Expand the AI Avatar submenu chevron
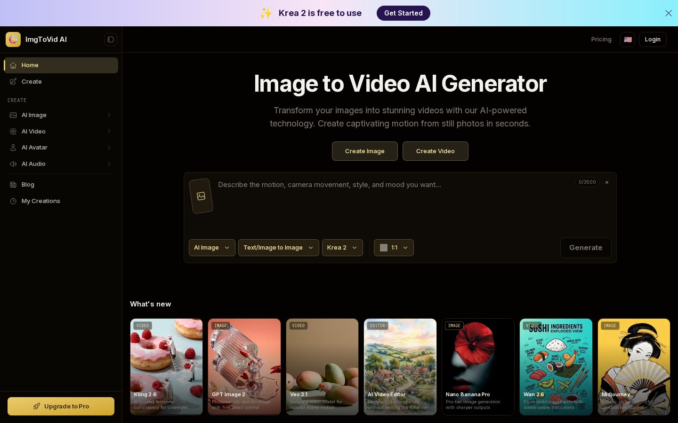The image size is (678, 423). [x=109, y=148]
